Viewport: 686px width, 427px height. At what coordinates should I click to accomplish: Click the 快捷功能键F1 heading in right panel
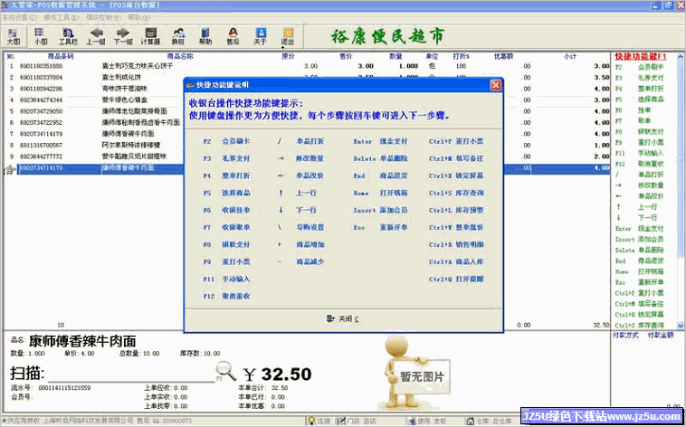coord(641,57)
